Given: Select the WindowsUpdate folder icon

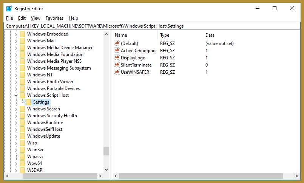Looking at the screenshot, I should click(22, 136).
